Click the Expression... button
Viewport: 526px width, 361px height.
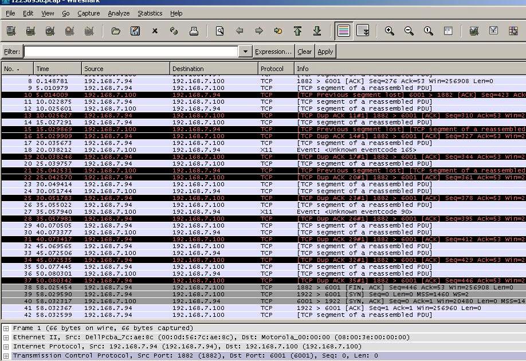(273, 52)
